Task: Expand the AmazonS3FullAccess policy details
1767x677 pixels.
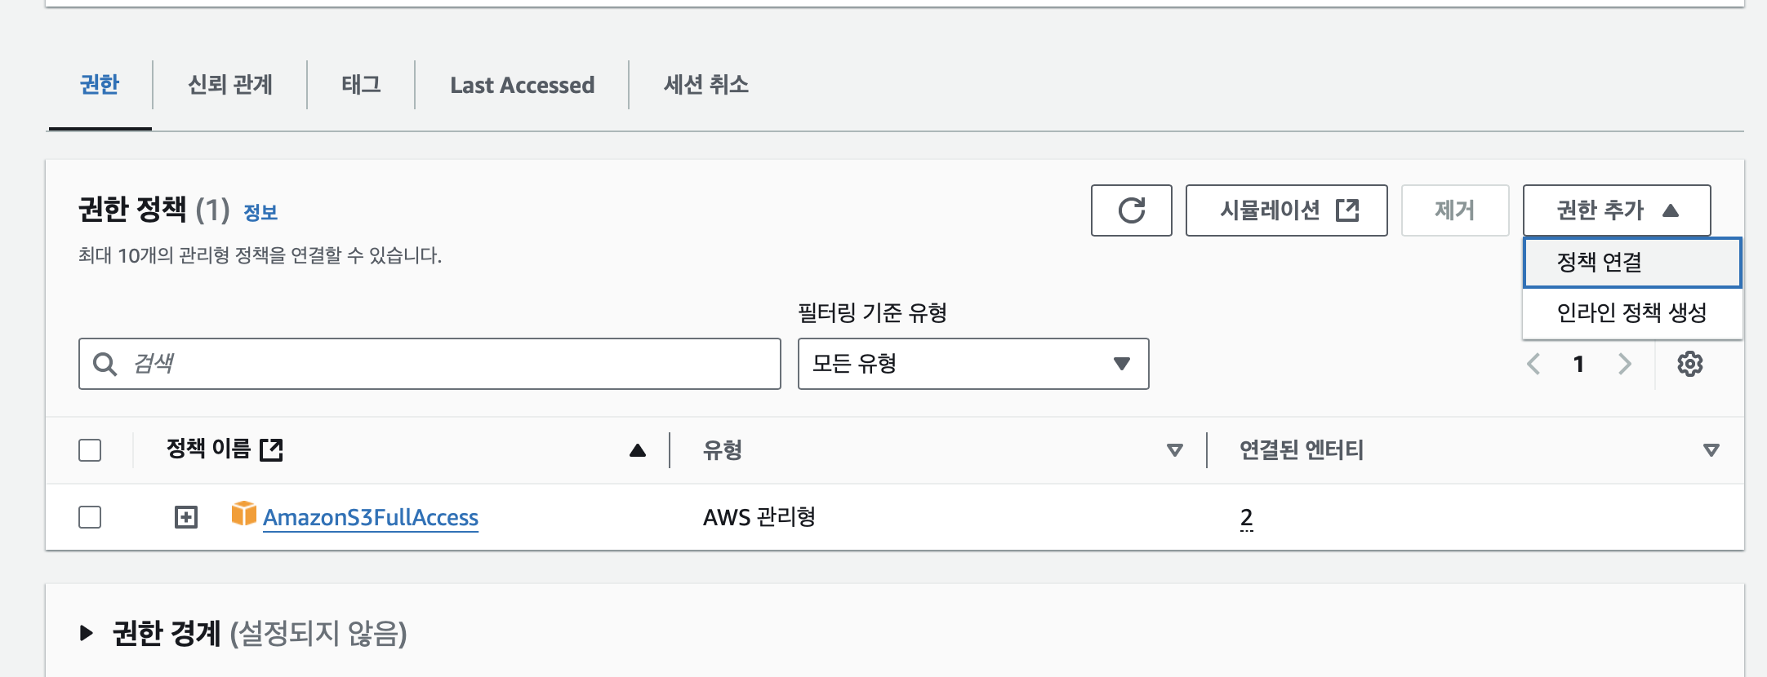Action: [187, 515]
